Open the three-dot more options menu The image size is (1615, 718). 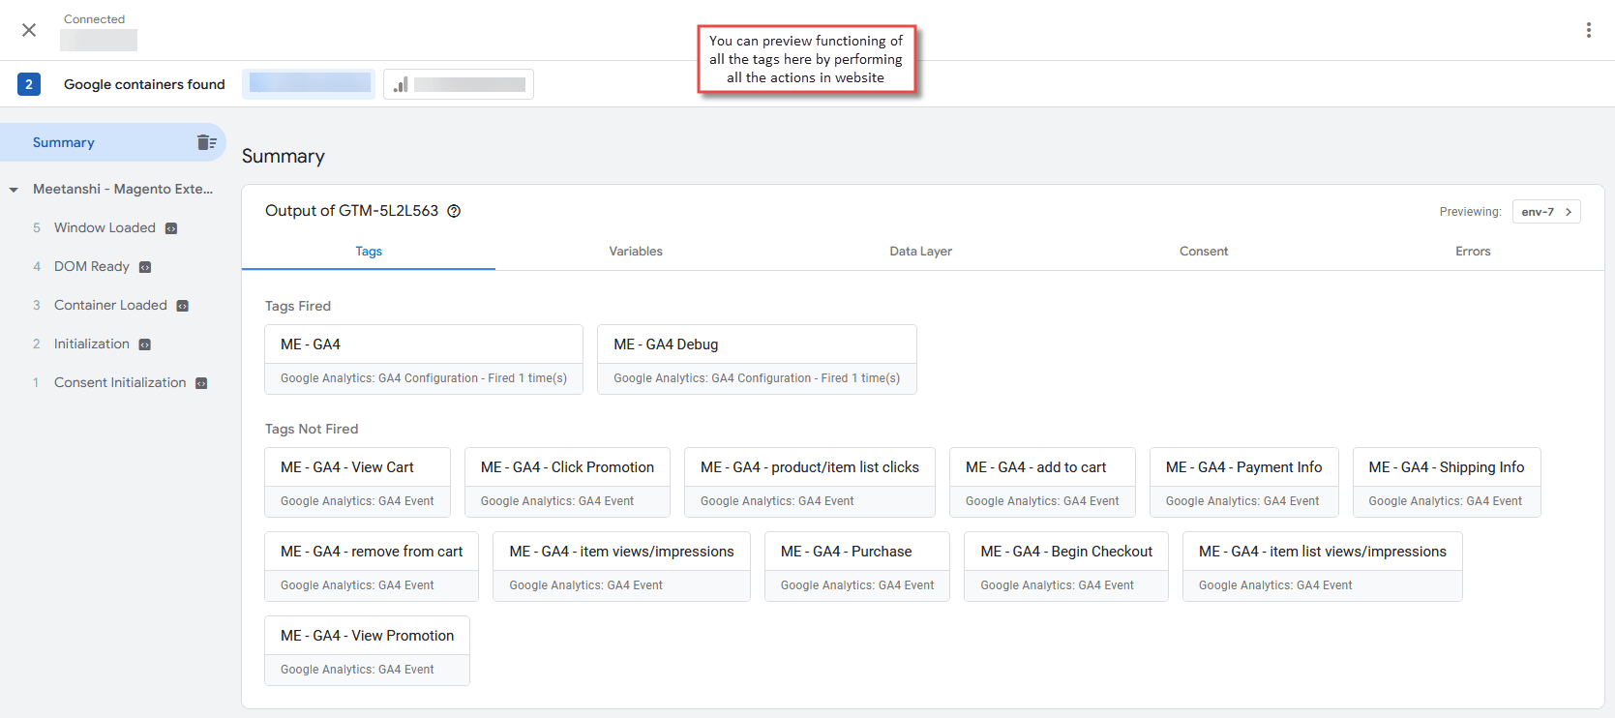[1588, 30]
